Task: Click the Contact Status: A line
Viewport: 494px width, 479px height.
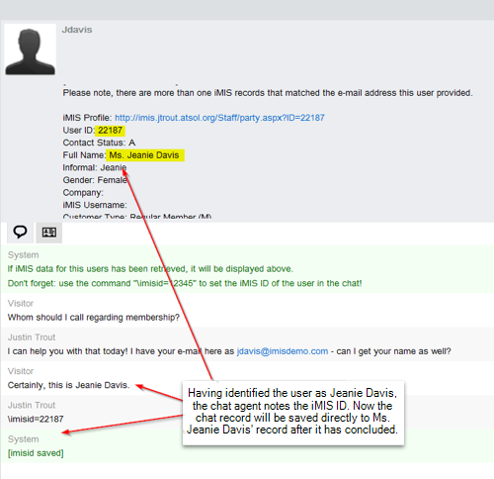Action: pos(99,143)
